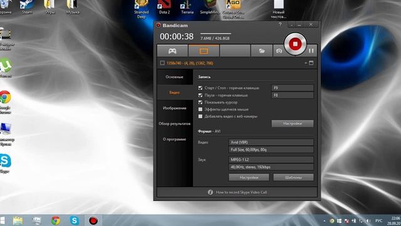Open Настройки button under format section

[x=249, y=177]
